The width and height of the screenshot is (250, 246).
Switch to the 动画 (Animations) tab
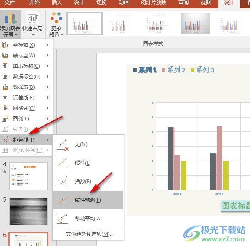click(124, 3)
